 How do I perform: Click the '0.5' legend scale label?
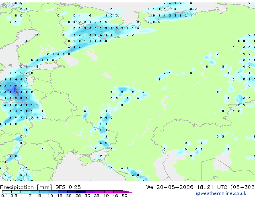(x=14, y=195)
